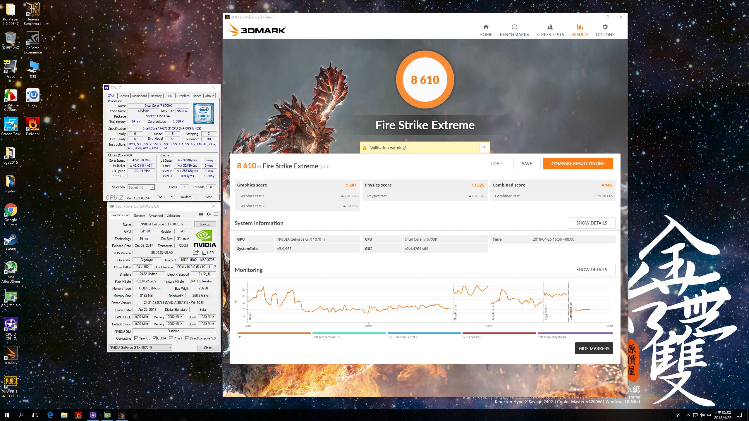This screenshot has height=421, width=749.
Task: Click the 3DMark Load button
Action: coord(497,163)
